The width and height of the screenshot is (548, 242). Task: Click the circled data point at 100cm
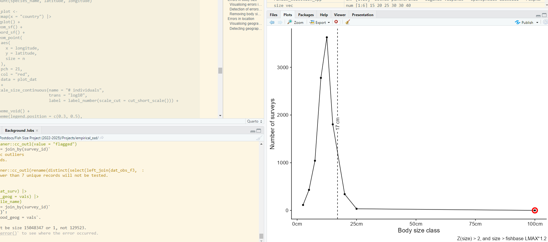coord(535,210)
